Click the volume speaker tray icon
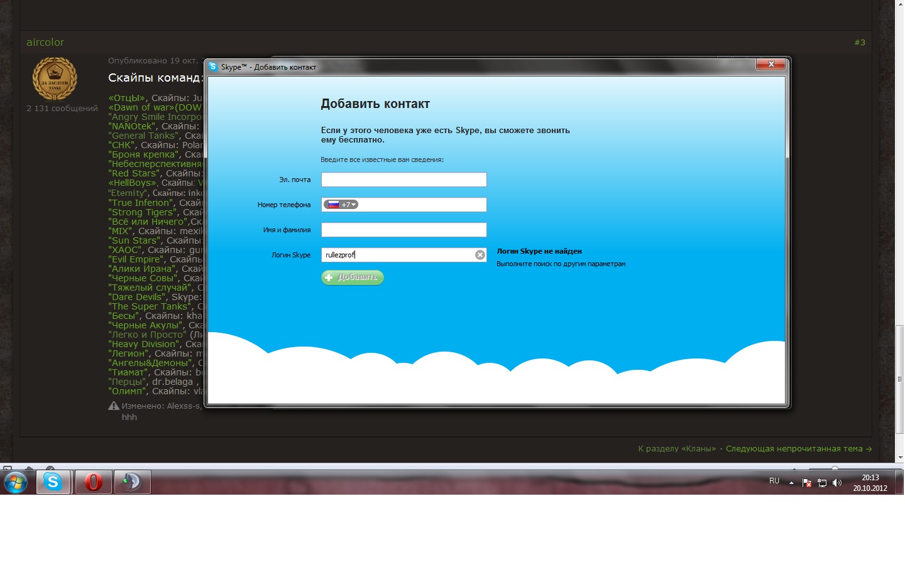Screen dimensions: 905x565 [x=836, y=483]
